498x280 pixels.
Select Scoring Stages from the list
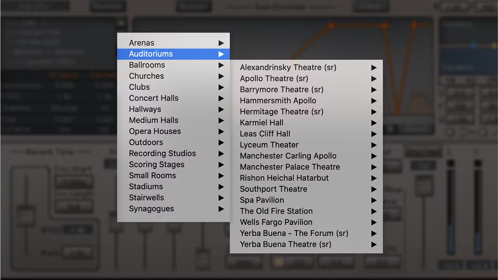tap(173, 164)
